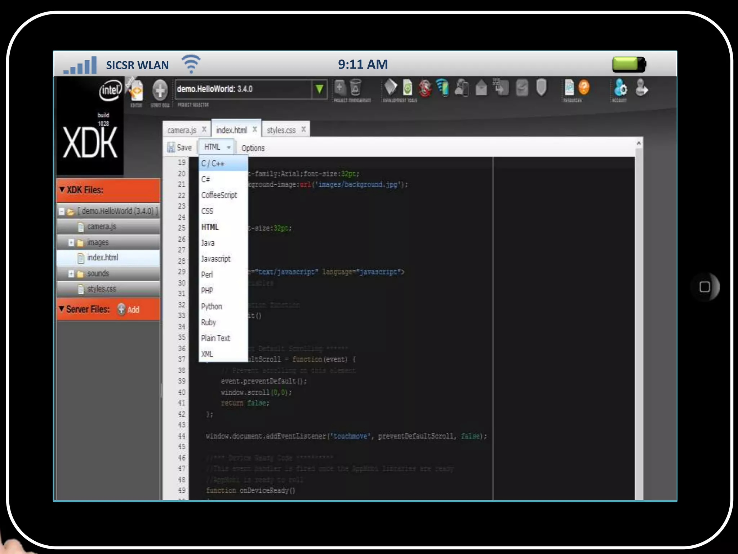Expand the sounds folder in file tree
This screenshot has width=738, height=554.
click(x=71, y=274)
